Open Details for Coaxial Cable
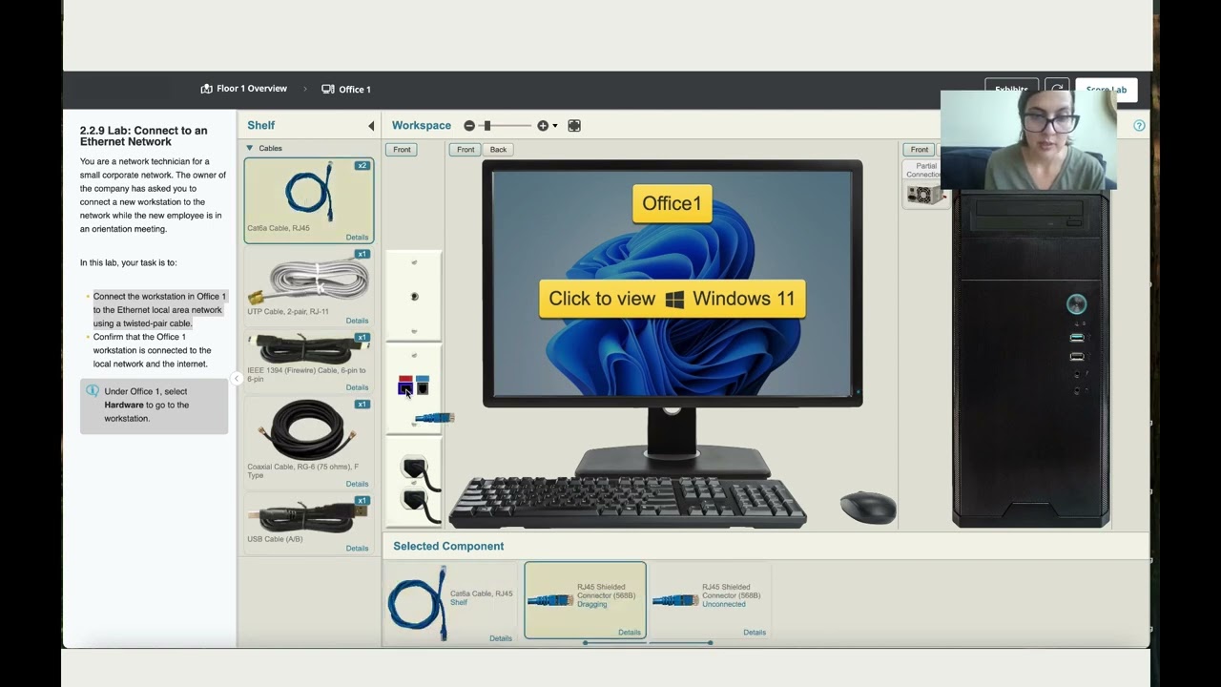 click(x=357, y=484)
